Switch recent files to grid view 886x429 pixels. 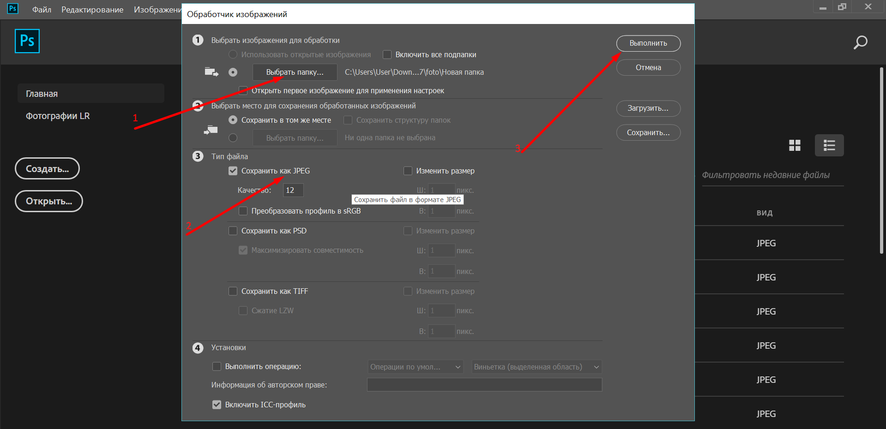795,145
